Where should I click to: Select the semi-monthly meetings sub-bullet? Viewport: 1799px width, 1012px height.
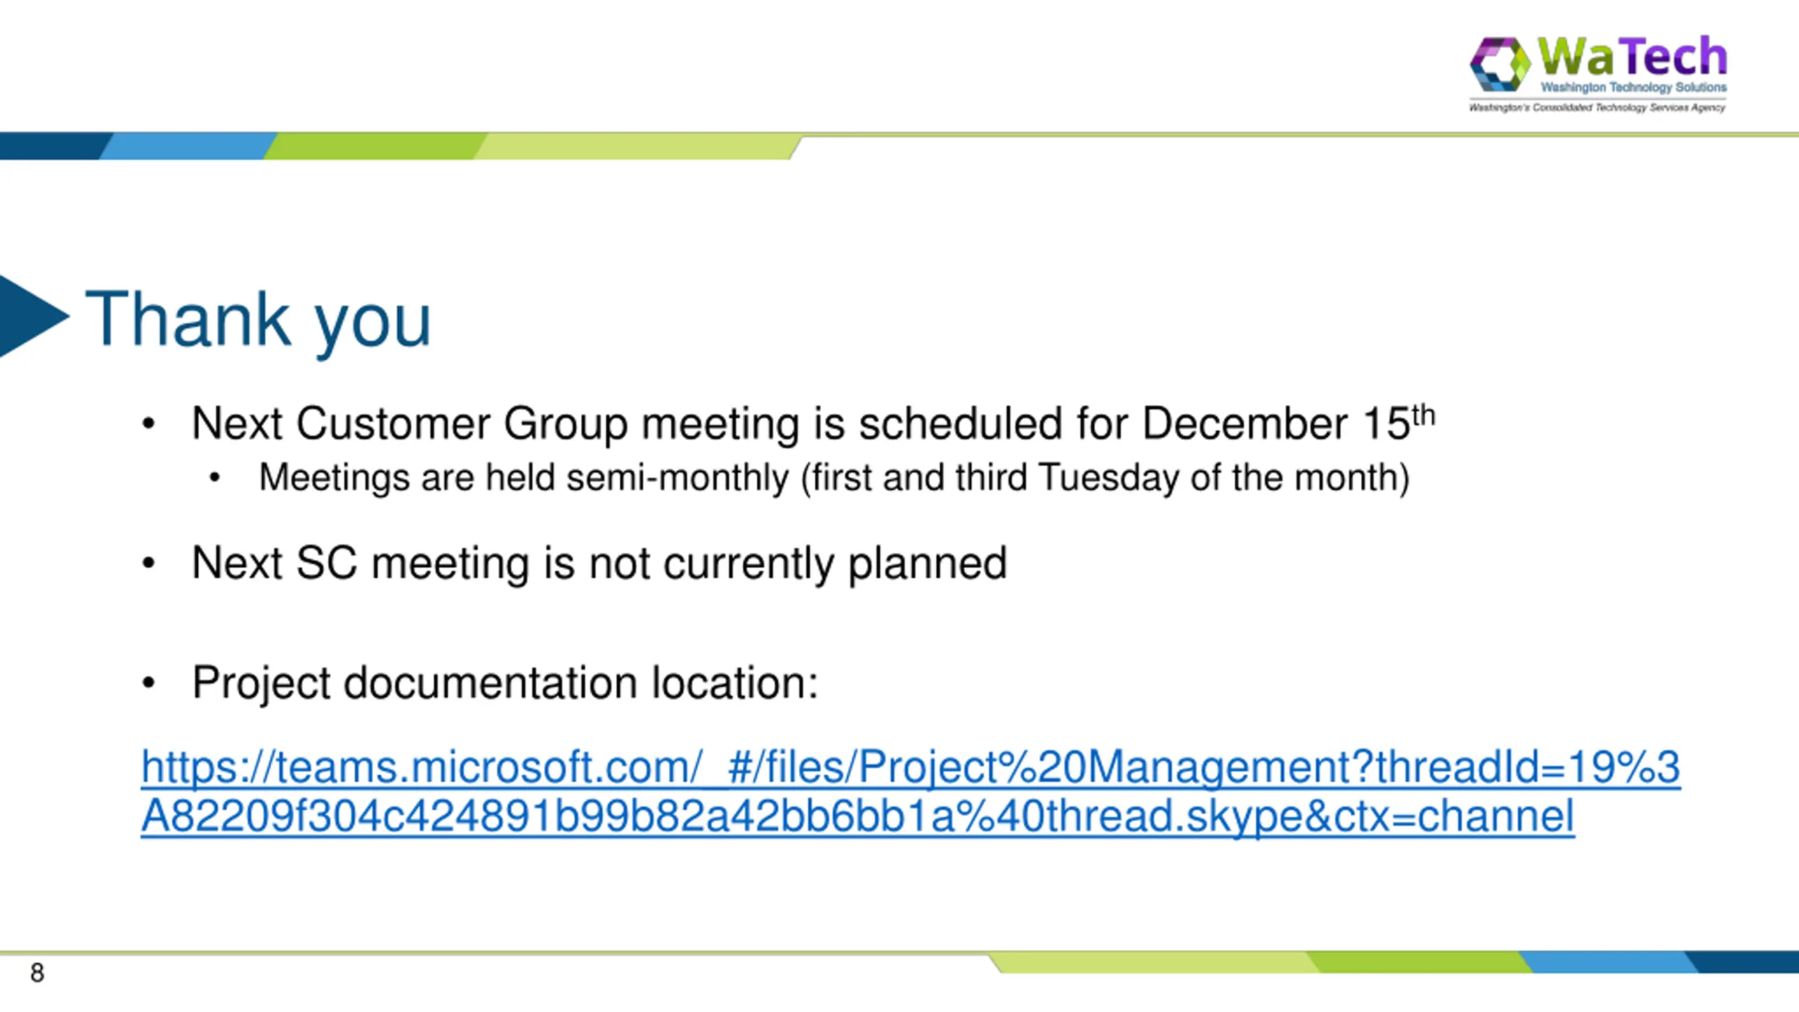pos(834,478)
